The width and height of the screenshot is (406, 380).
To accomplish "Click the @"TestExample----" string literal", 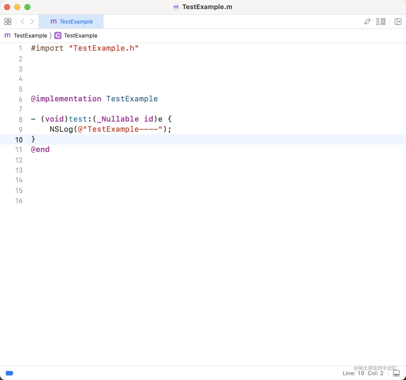I will pyautogui.click(x=120, y=129).
